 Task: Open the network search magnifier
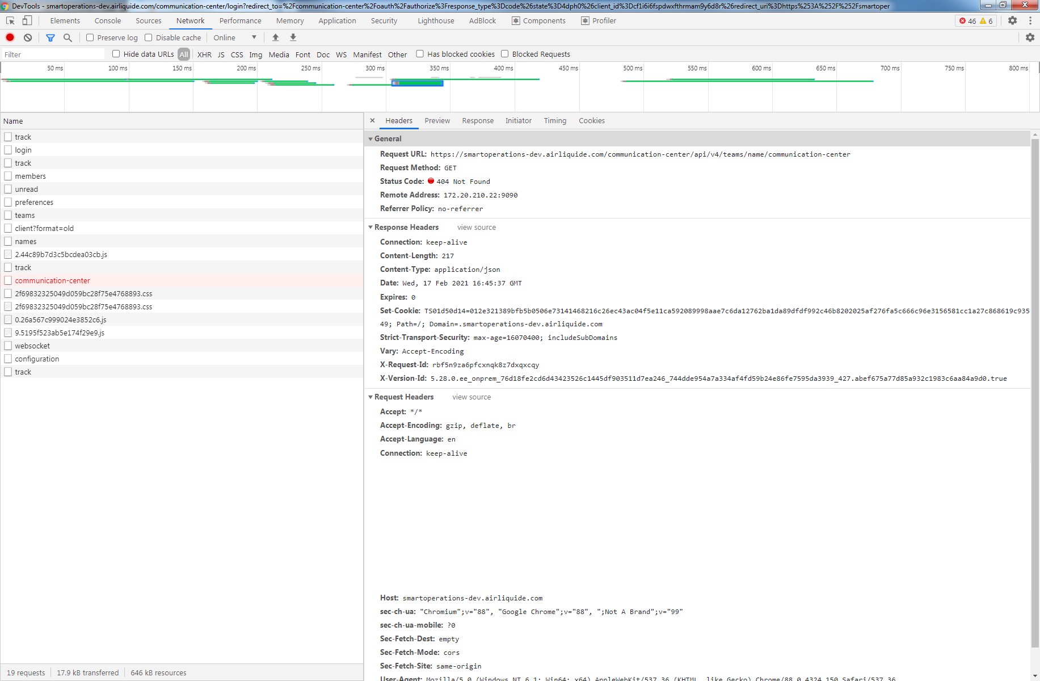click(68, 37)
